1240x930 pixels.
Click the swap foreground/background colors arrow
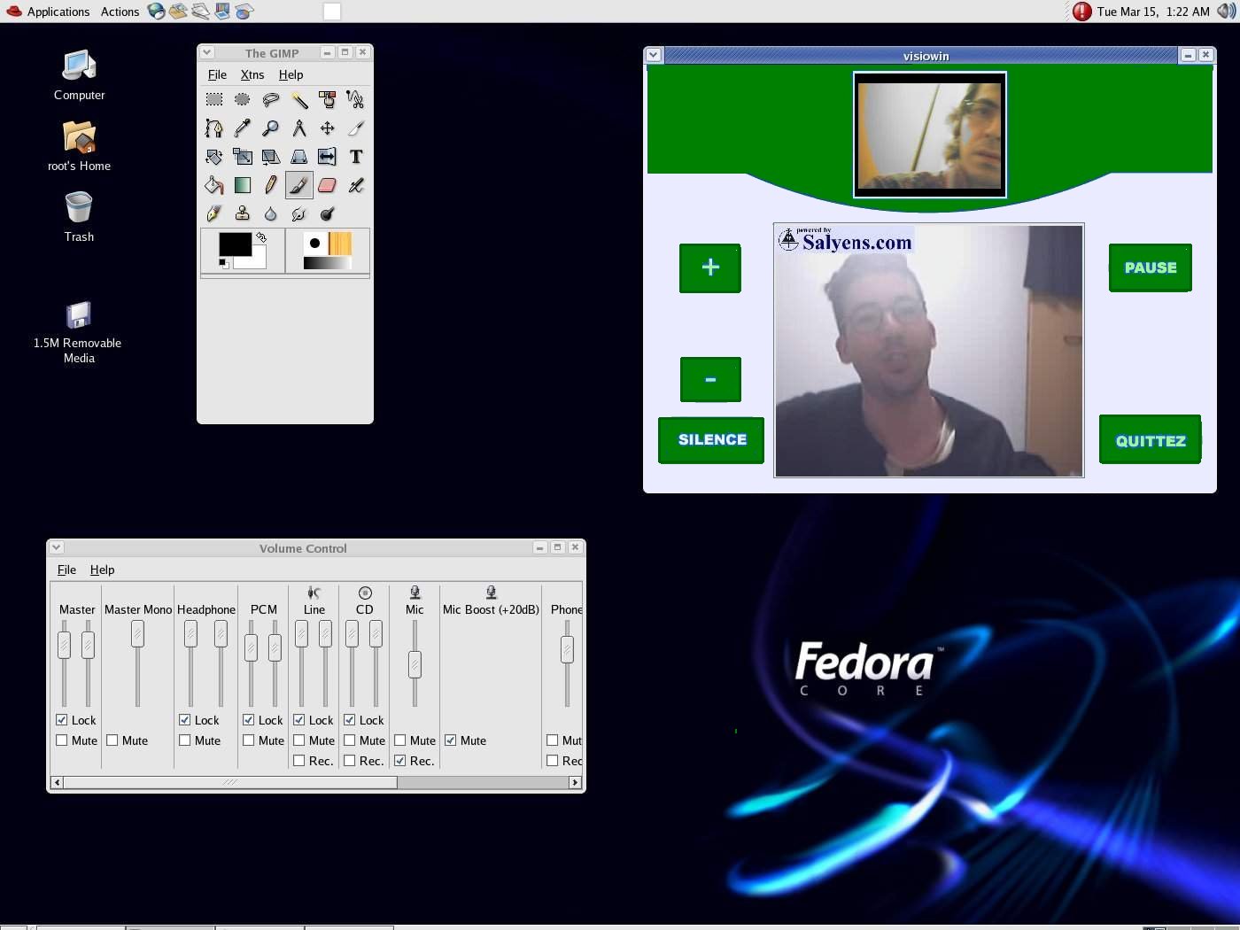261,237
